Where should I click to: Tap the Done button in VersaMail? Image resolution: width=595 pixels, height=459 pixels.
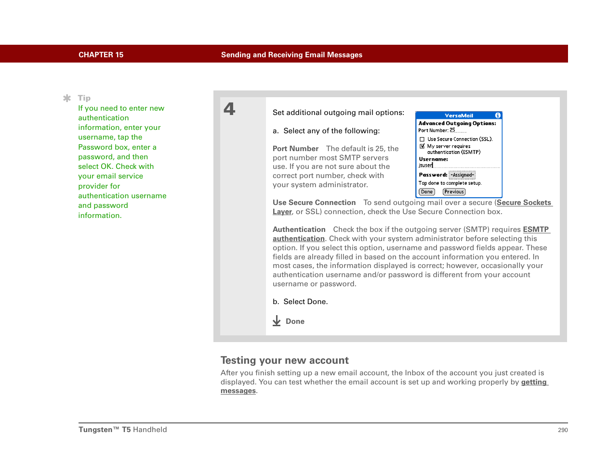click(427, 192)
